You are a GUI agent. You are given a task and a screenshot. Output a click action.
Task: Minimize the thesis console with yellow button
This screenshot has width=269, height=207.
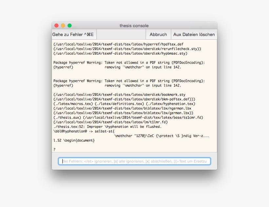[63, 26]
